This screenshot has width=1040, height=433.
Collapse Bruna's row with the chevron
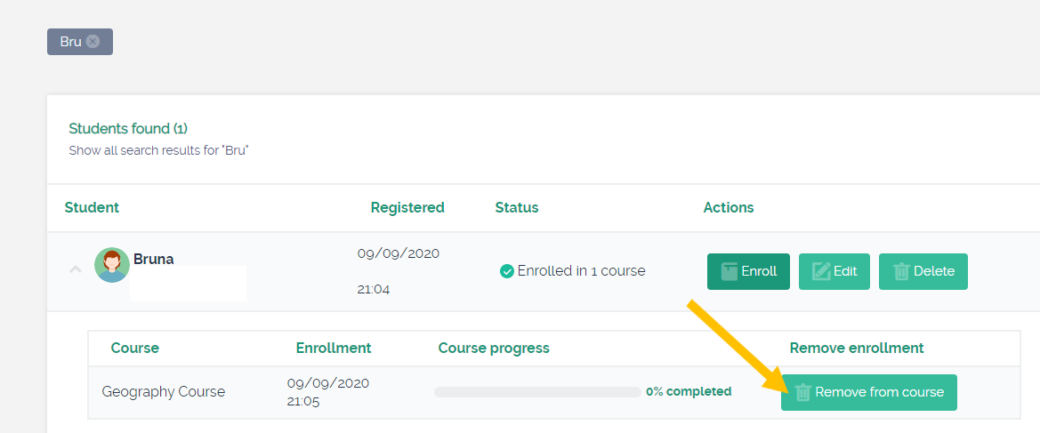click(76, 269)
